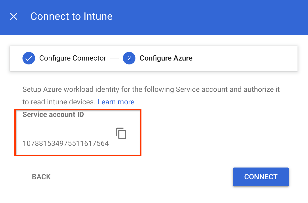
Task: Go to the Configure Connector step
Action: coord(73,58)
